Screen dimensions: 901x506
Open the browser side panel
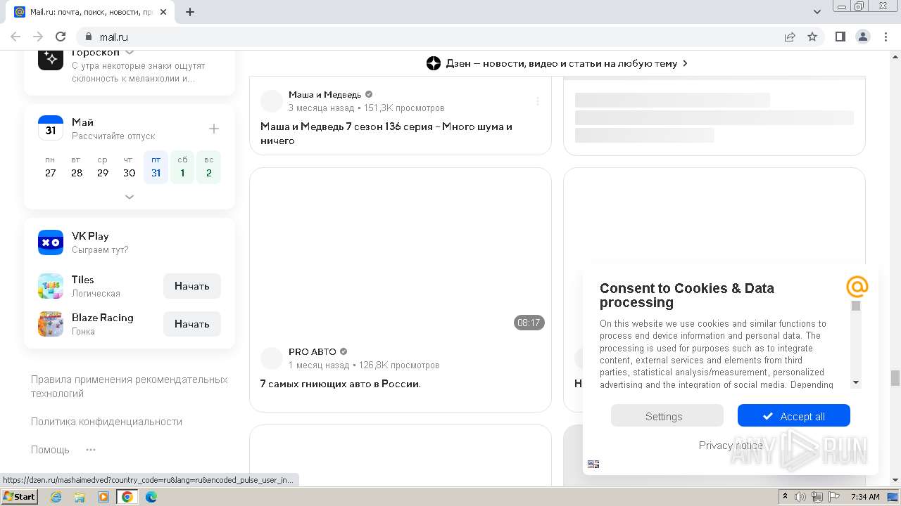pyautogui.click(x=840, y=37)
